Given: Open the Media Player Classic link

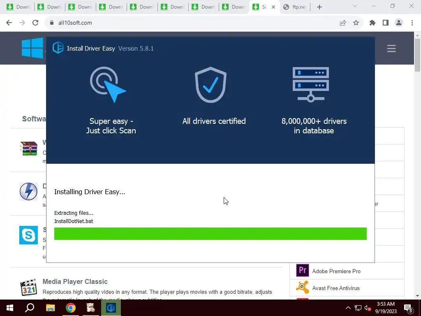Looking at the screenshot, I should (75, 281).
